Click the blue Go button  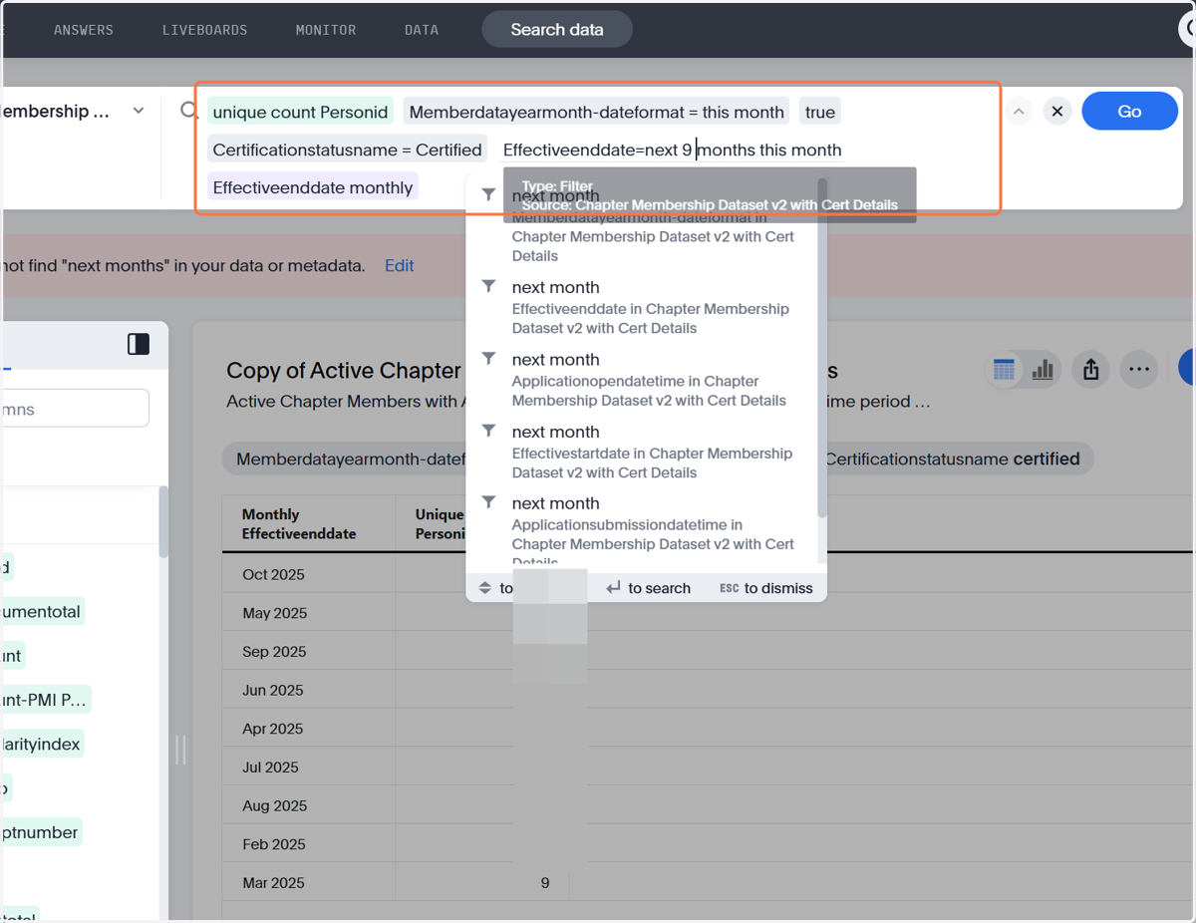[x=1129, y=112]
